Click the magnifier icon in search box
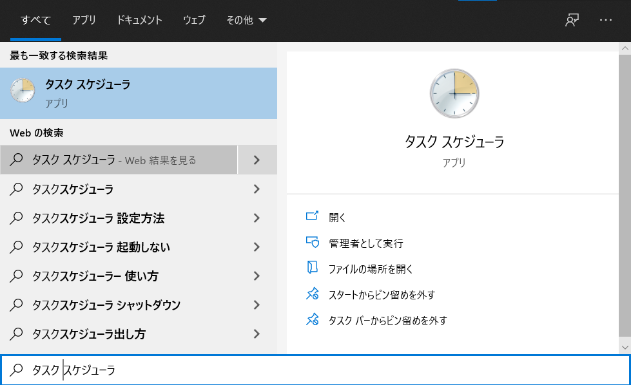Viewport: 631px width, 385px height. coord(16,370)
